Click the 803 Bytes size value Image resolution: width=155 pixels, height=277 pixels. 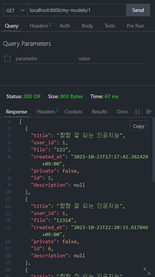pos(71,96)
